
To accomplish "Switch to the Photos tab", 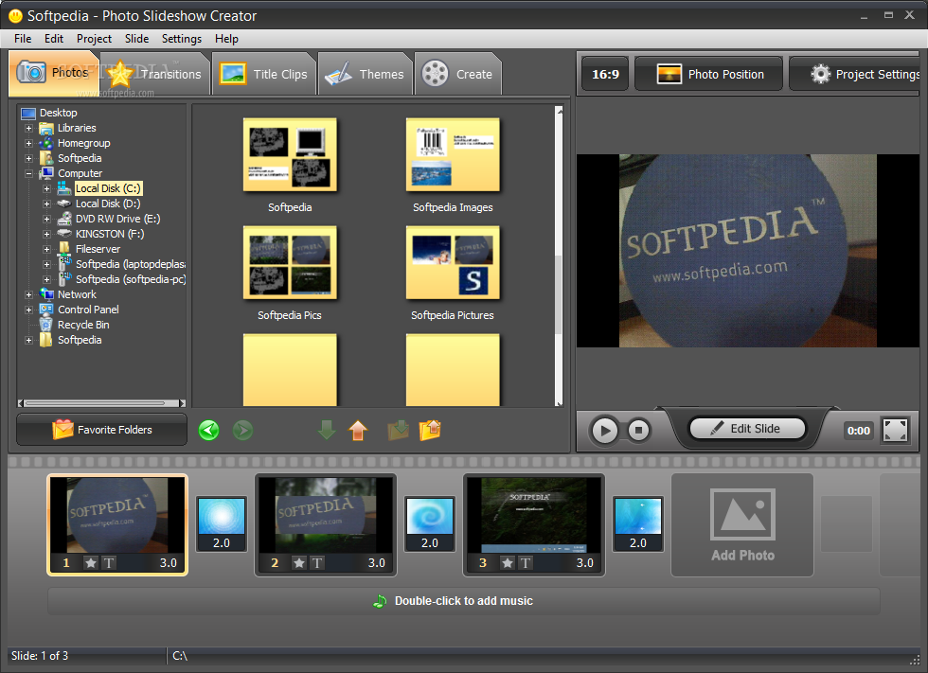I will pyautogui.click(x=54, y=73).
